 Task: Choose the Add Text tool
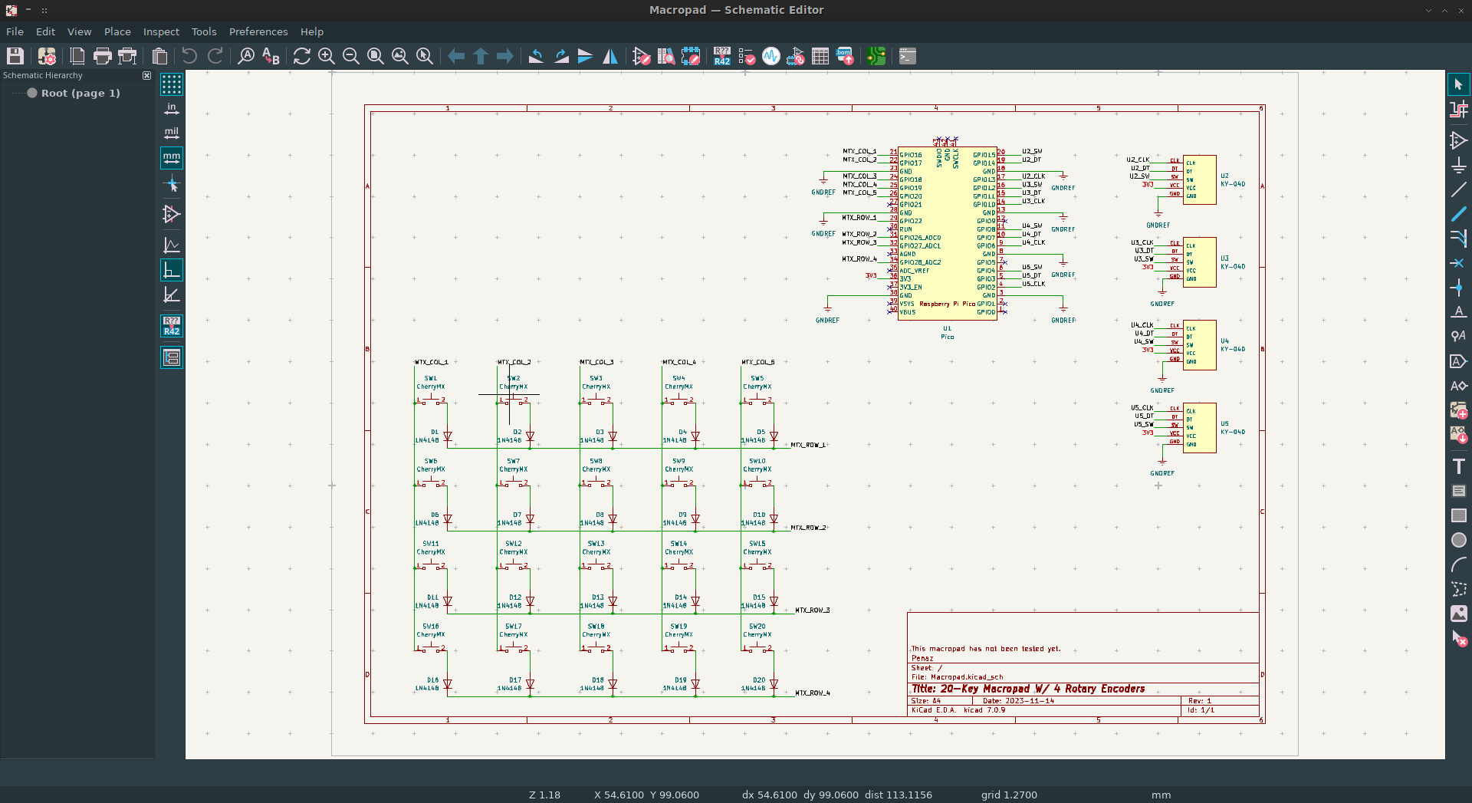tap(1458, 466)
